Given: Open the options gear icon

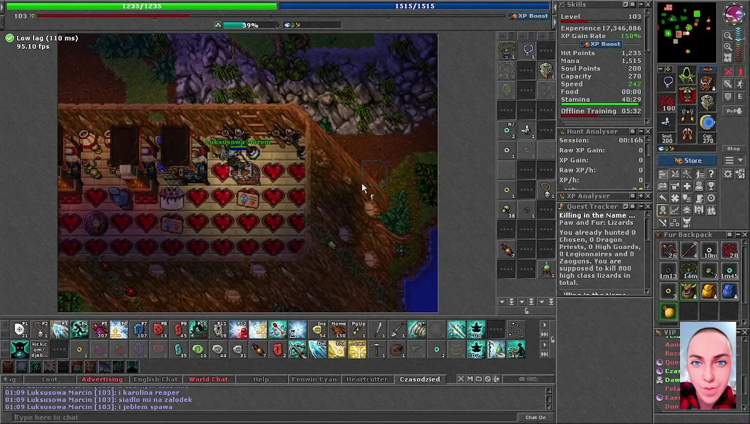Looking at the screenshot, I should (x=728, y=174).
